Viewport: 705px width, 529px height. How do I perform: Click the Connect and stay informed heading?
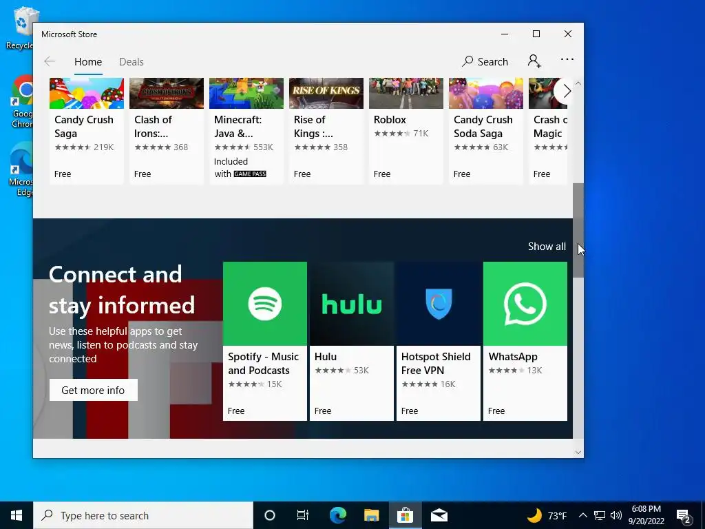(x=121, y=290)
